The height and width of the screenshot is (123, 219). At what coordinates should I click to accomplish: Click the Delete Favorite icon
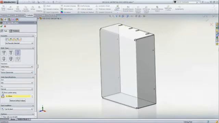(14, 40)
